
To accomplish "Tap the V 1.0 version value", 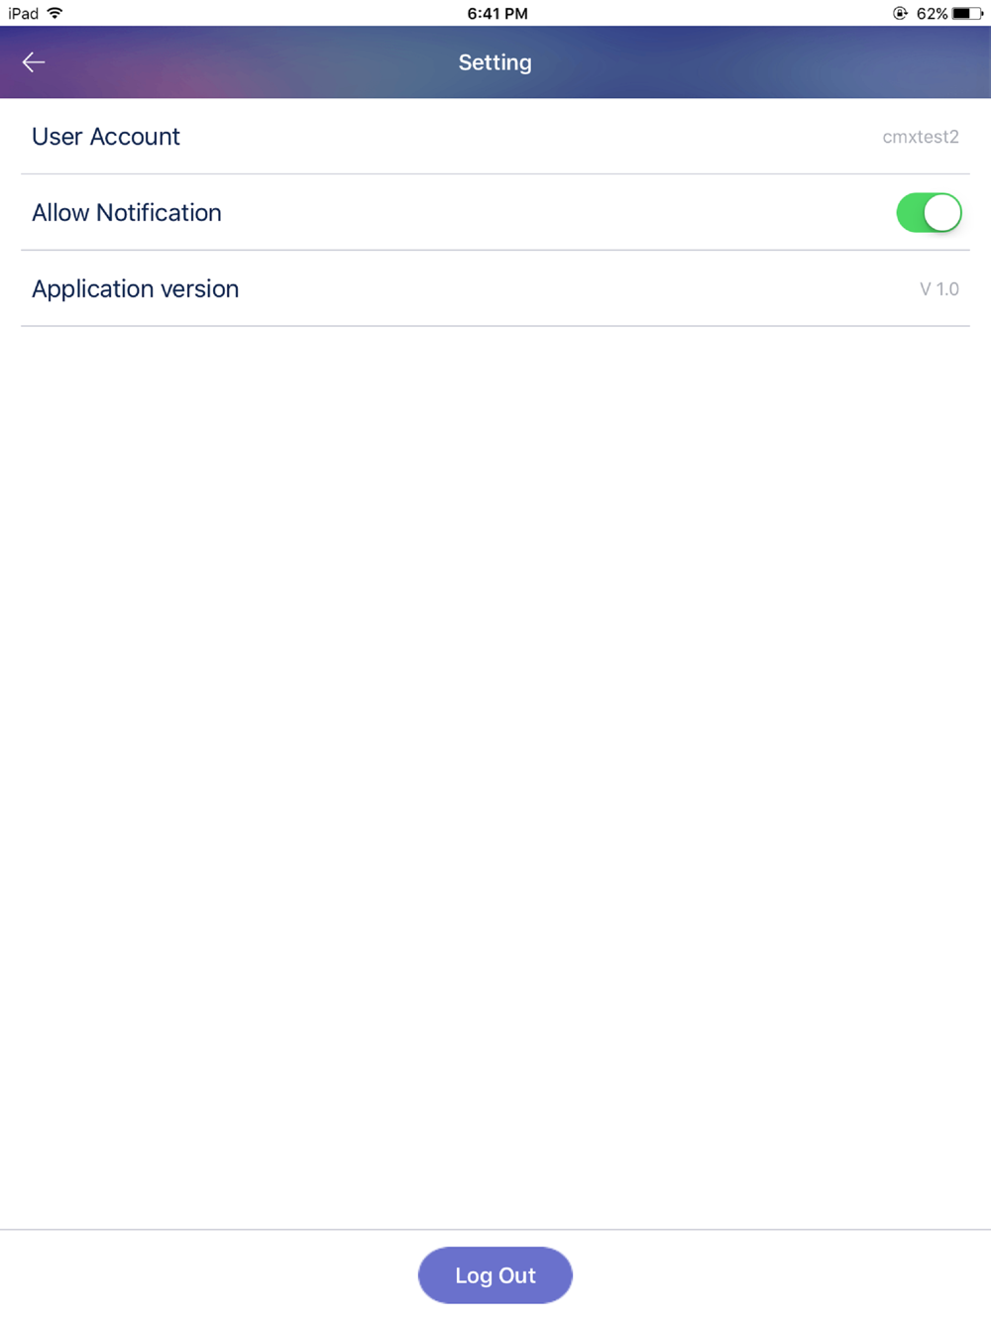I will point(939,289).
